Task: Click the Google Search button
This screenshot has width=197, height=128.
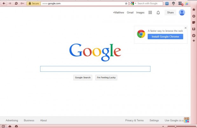Action: [x=83, y=77]
